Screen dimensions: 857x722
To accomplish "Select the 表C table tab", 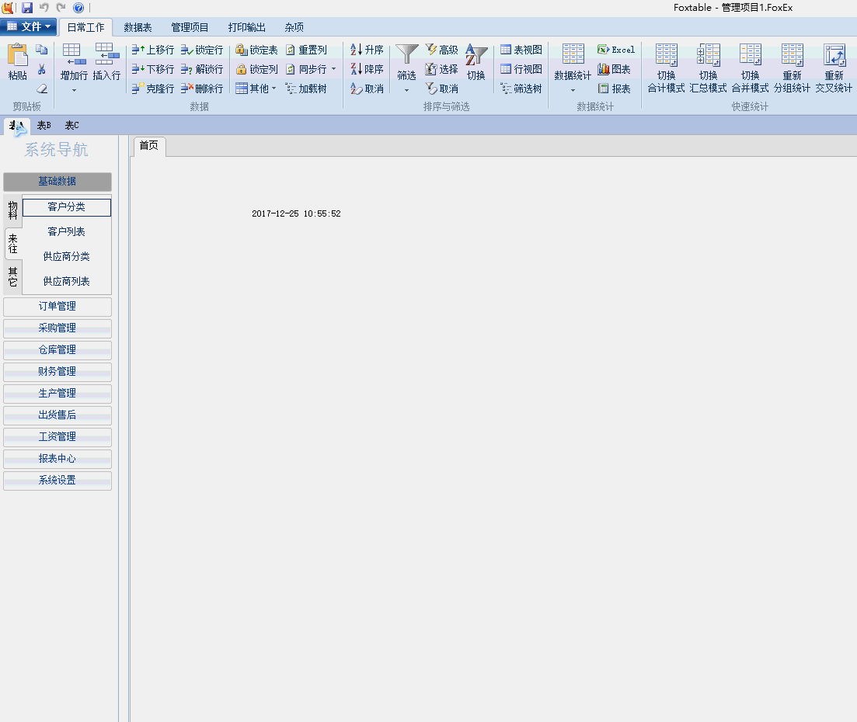I will [x=72, y=126].
